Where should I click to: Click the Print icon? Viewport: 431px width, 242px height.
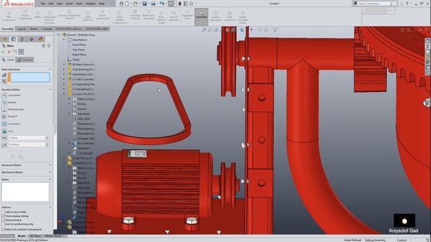tap(153, 3)
